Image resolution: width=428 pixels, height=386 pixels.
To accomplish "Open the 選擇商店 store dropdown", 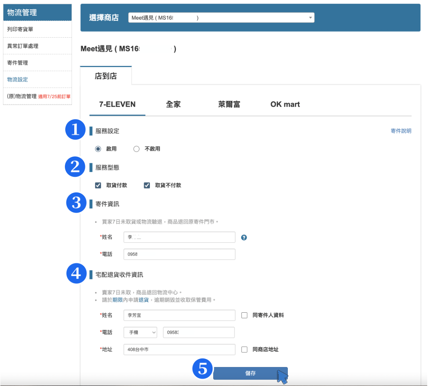I will tap(221, 18).
